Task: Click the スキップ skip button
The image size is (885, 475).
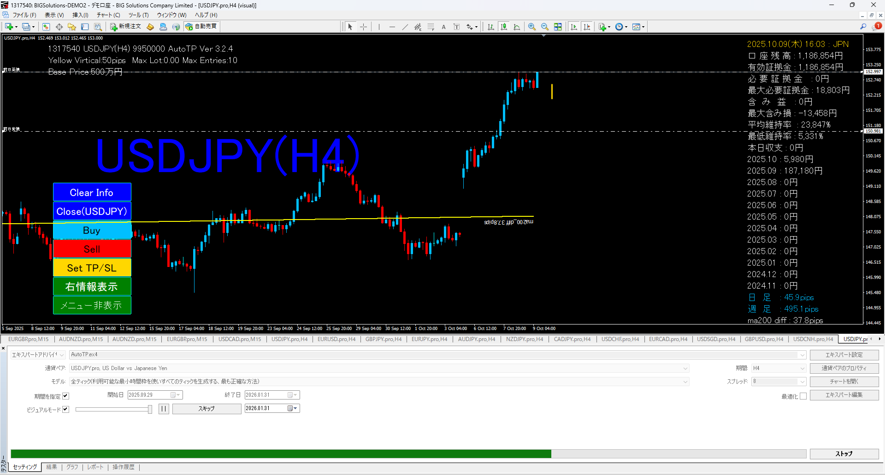Action: (206, 409)
